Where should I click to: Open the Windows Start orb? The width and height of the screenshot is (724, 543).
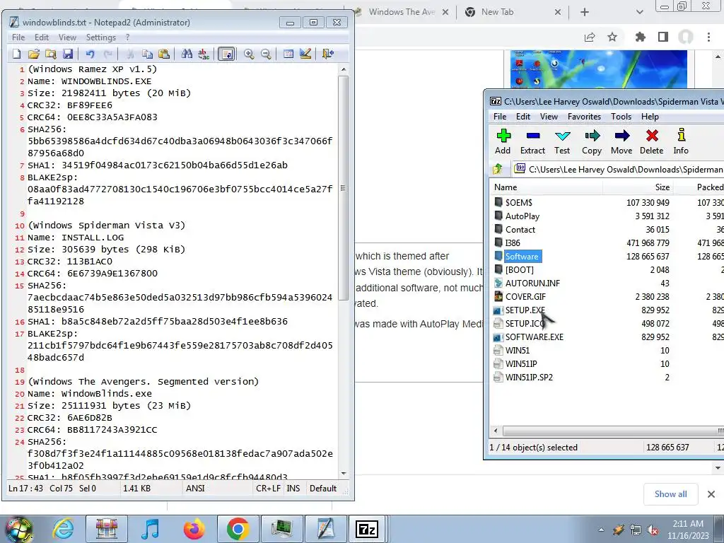click(18, 529)
